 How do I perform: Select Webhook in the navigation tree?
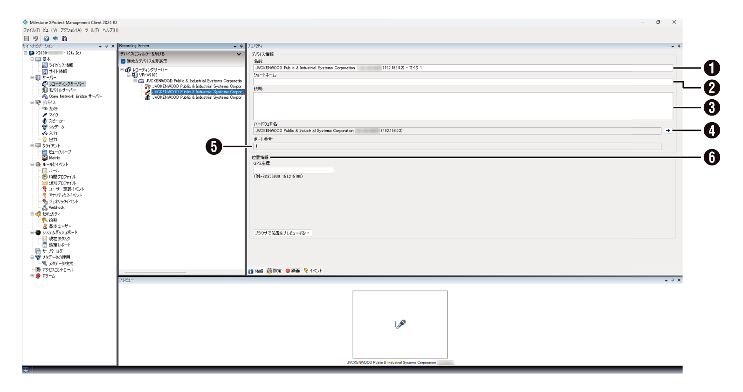[x=56, y=207]
